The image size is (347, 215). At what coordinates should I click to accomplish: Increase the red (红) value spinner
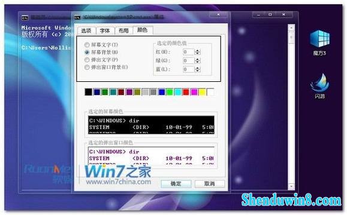tap(197, 51)
